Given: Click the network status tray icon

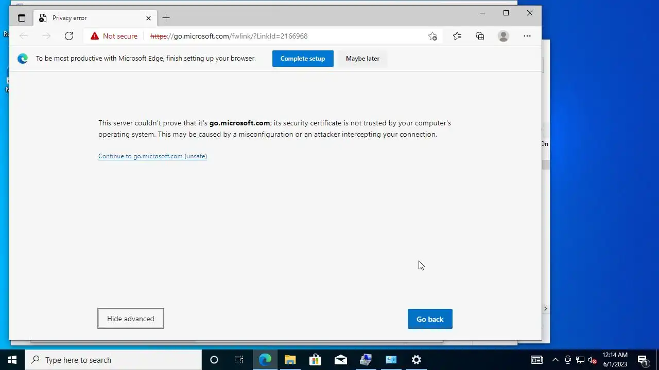Looking at the screenshot, I should click(x=580, y=360).
